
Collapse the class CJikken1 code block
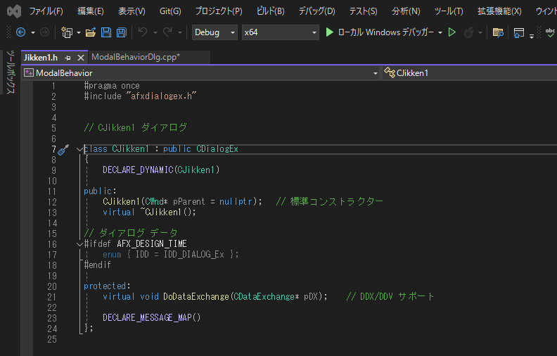coord(79,149)
